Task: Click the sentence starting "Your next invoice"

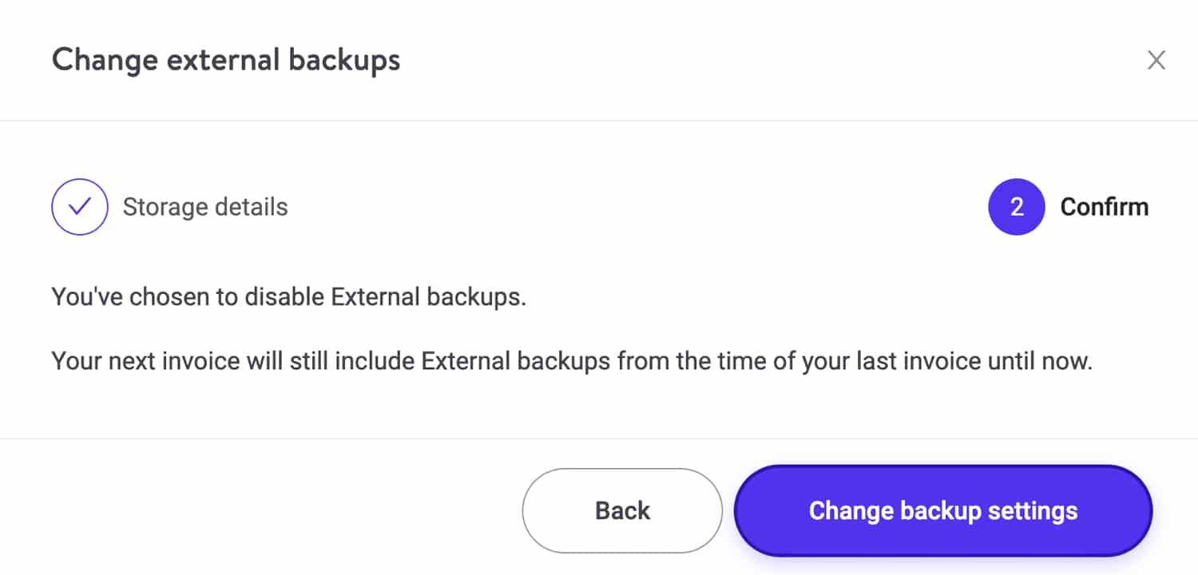Action: tap(571, 361)
